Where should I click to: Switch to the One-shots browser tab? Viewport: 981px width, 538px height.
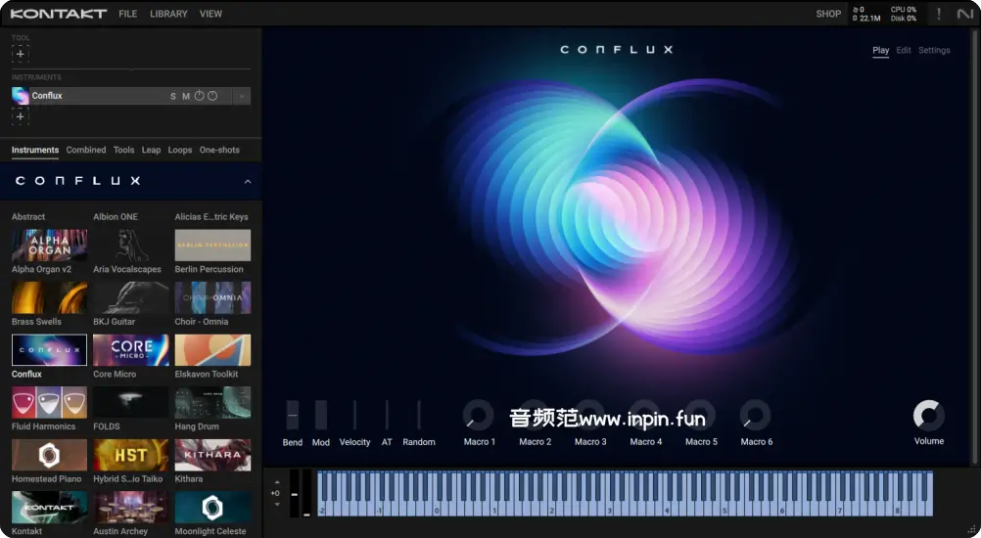219,150
